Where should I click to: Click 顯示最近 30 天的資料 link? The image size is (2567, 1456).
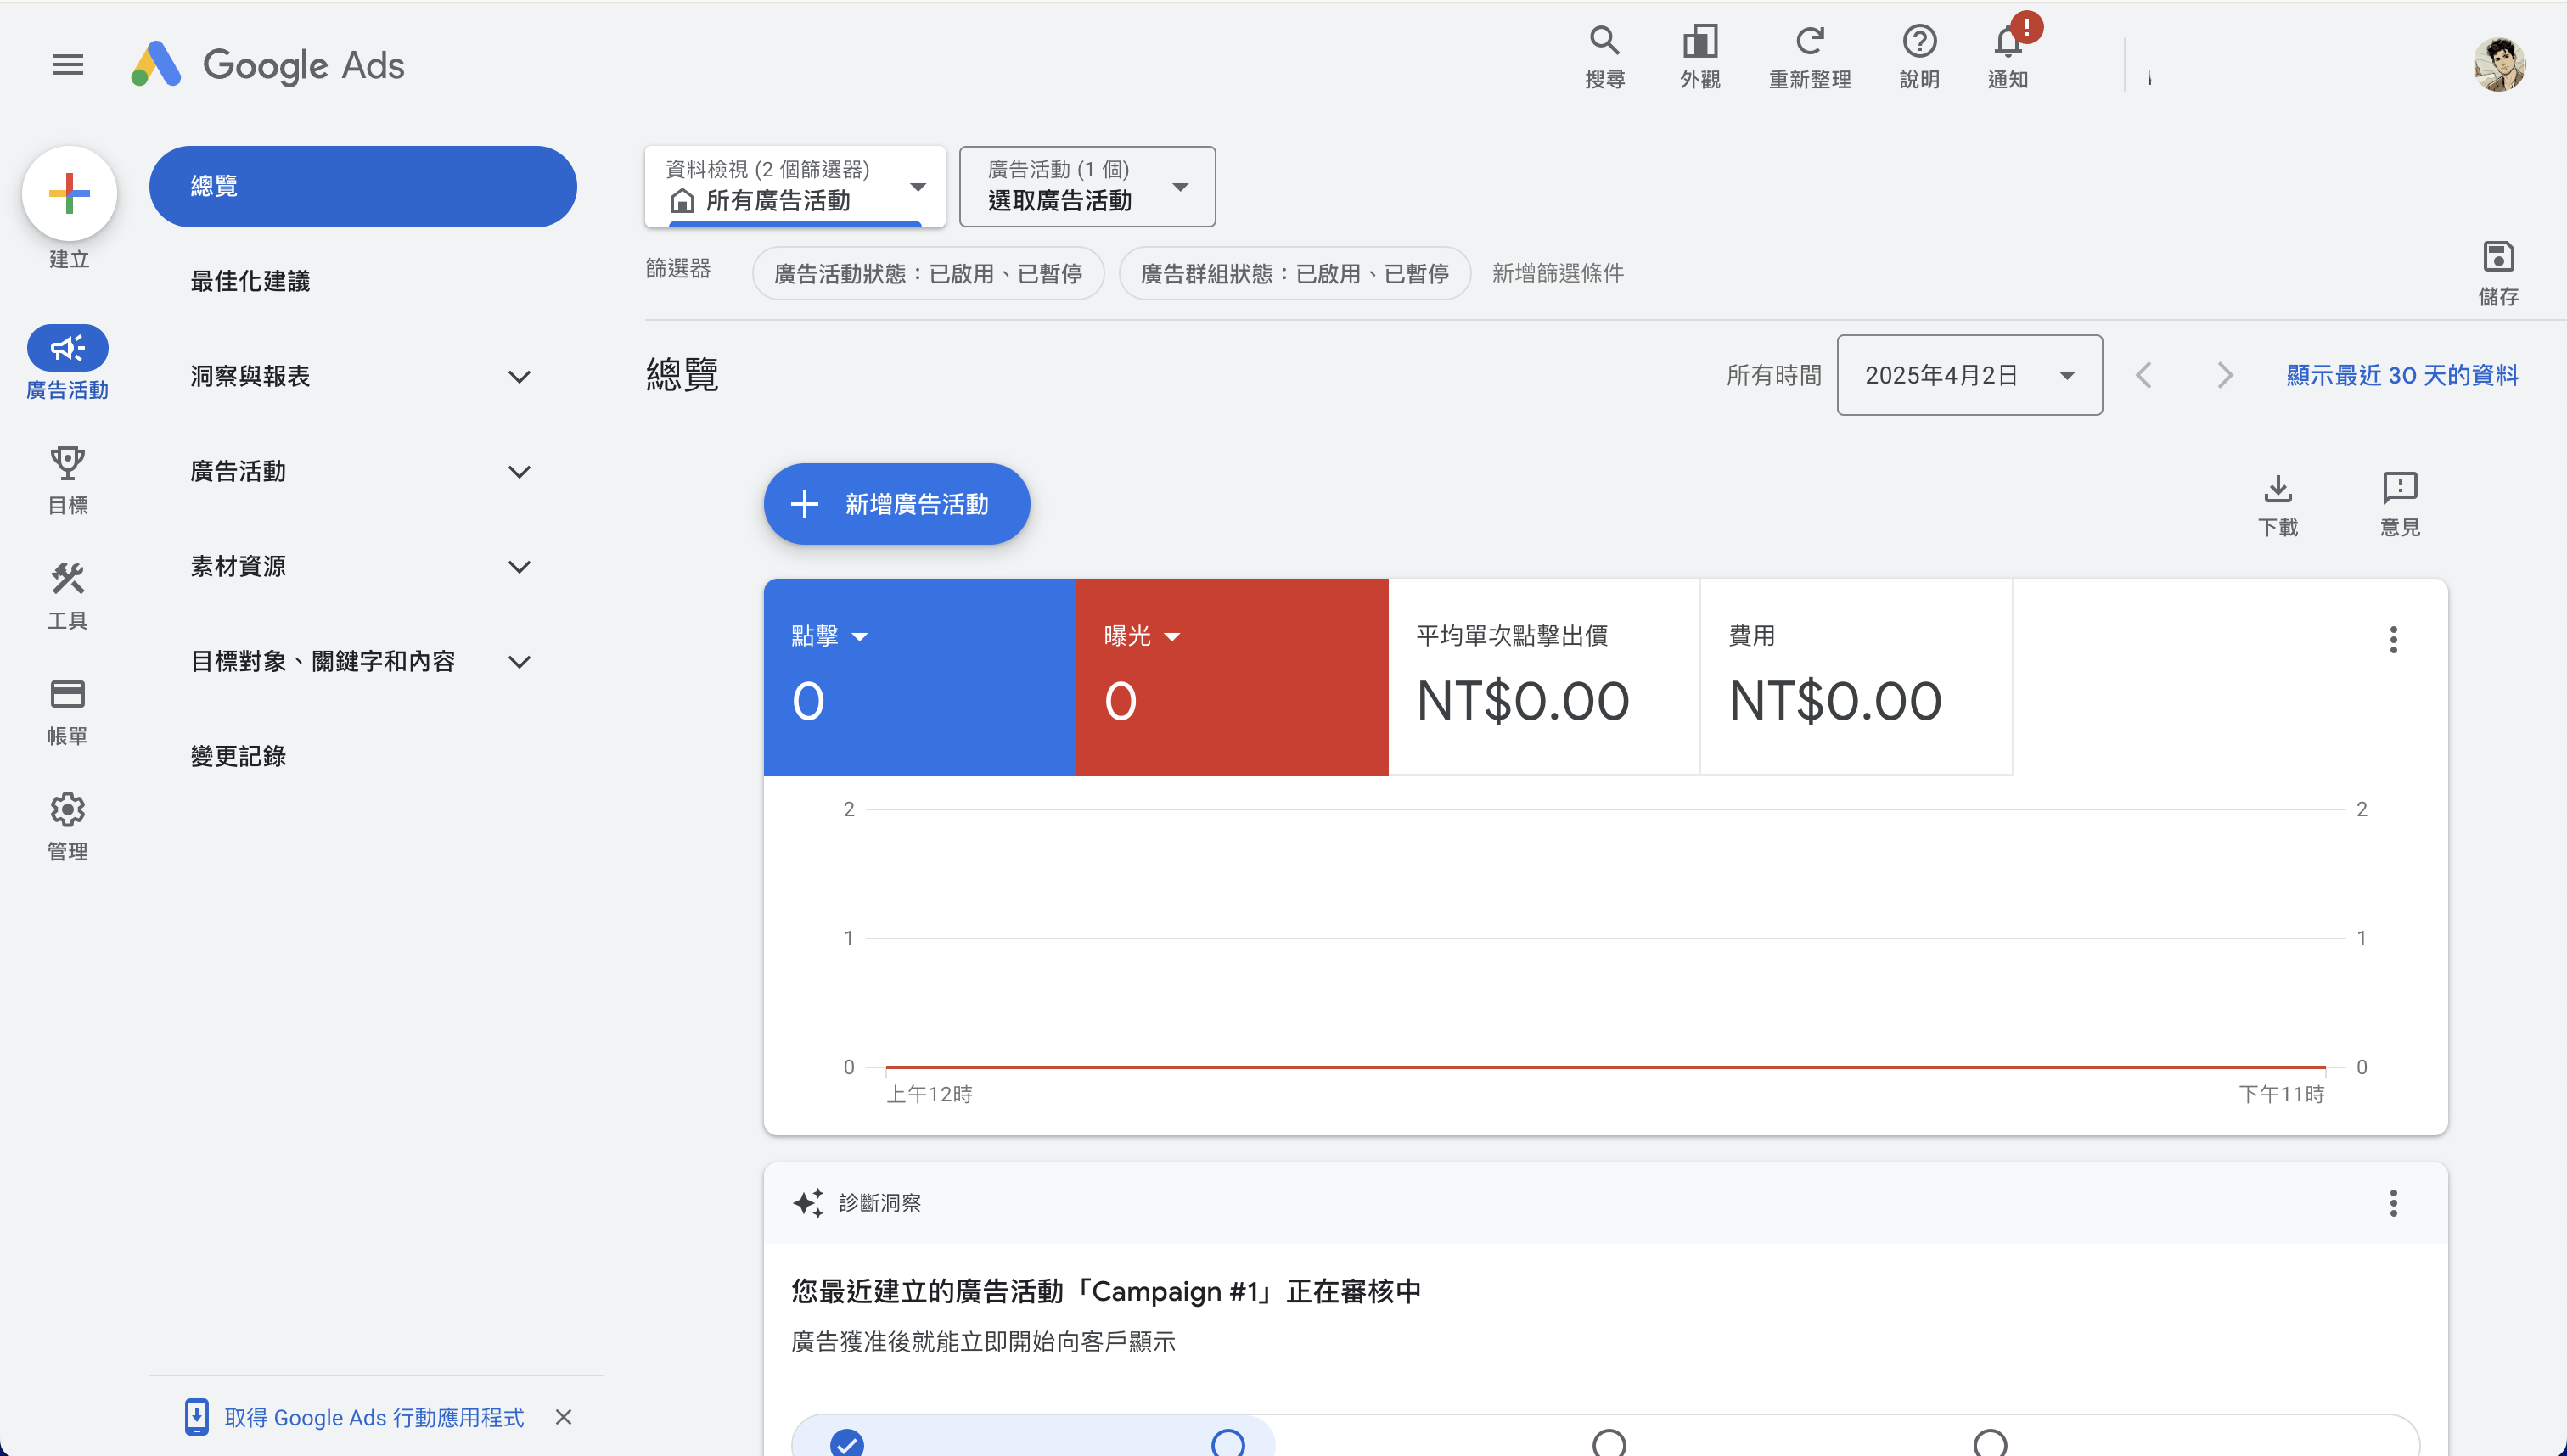point(2402,375)
